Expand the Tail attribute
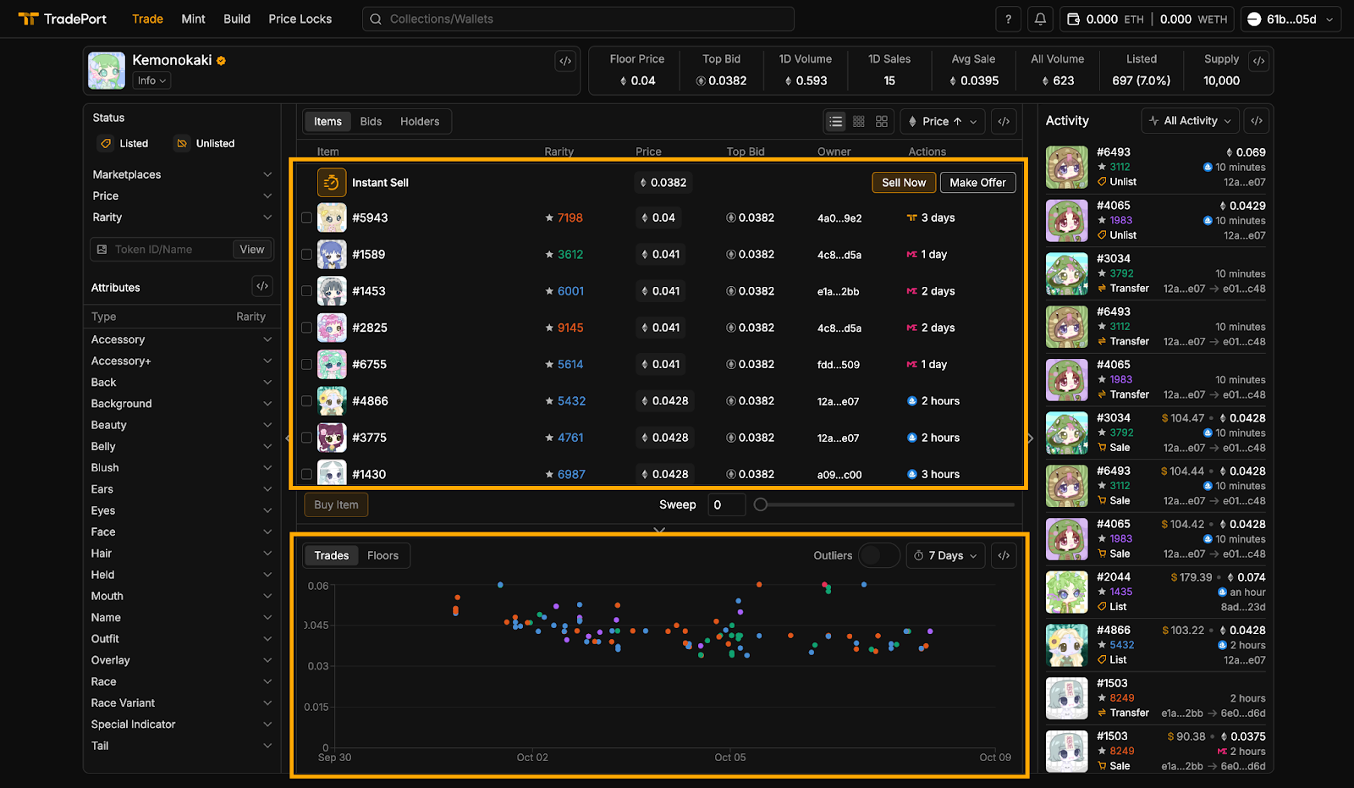The image size is (1354, 788). (x=182, y=746)
